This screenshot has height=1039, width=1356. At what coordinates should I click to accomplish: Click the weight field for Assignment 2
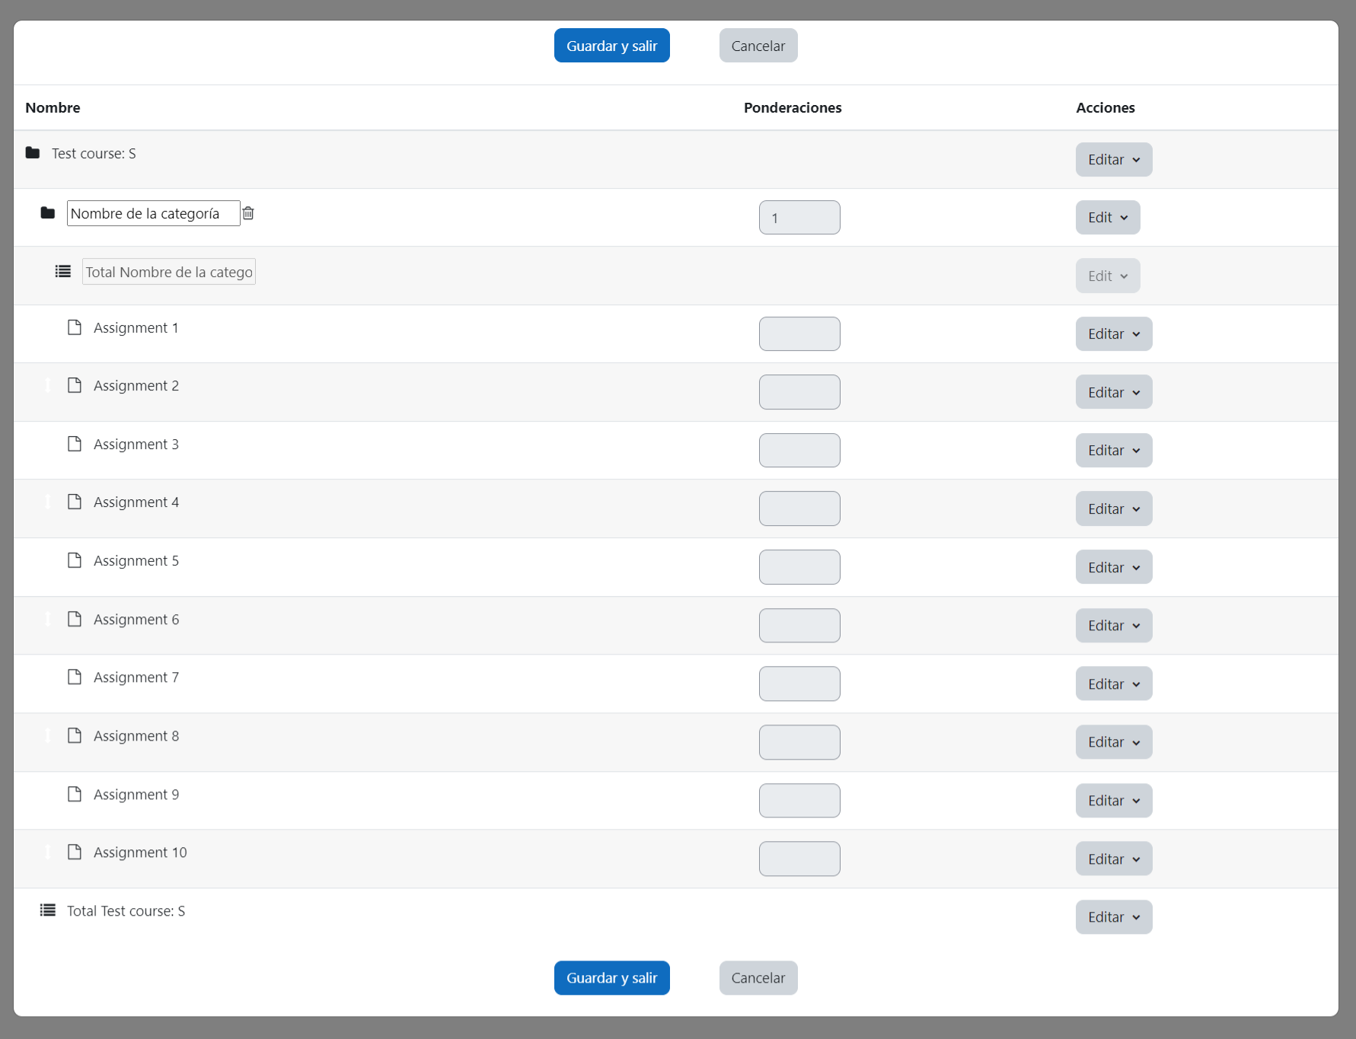coord(799,392)
